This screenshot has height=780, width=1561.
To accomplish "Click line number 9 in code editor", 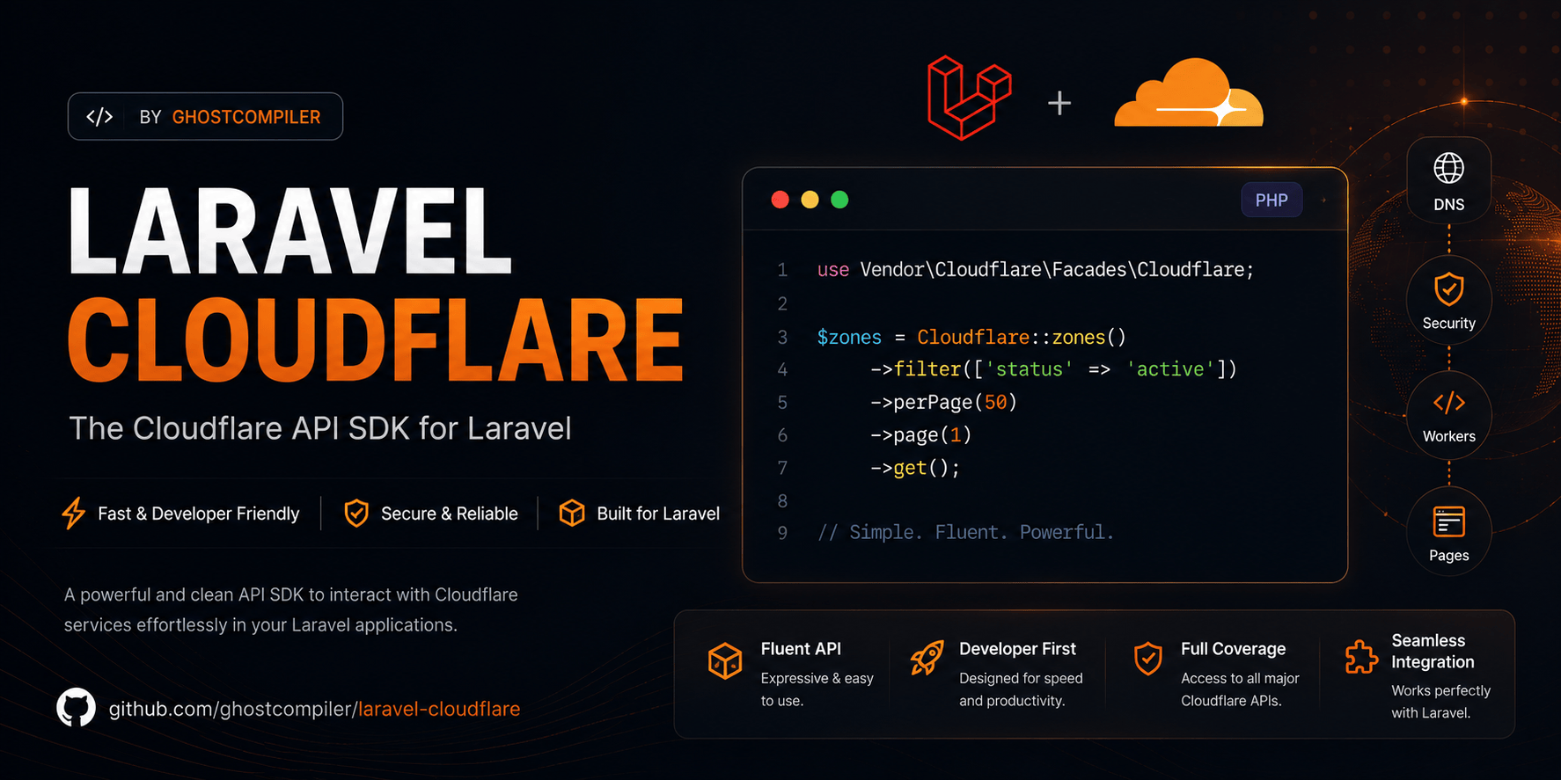I will 782,533.
